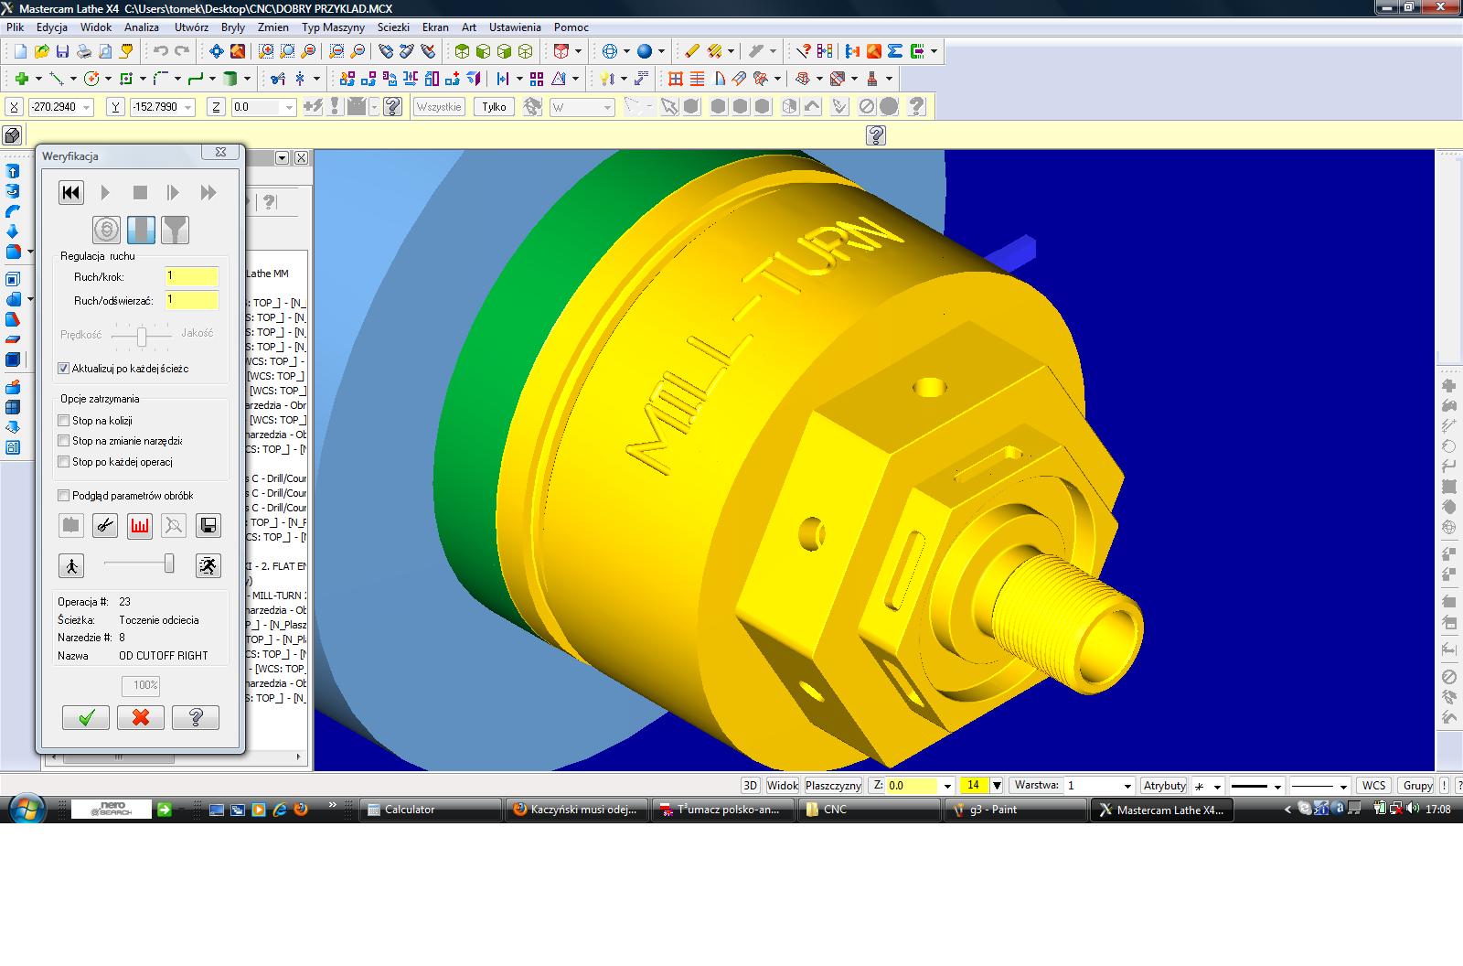
Task: Click the turbo mode icon in Weryfikacja
Action: coord(106,230)
